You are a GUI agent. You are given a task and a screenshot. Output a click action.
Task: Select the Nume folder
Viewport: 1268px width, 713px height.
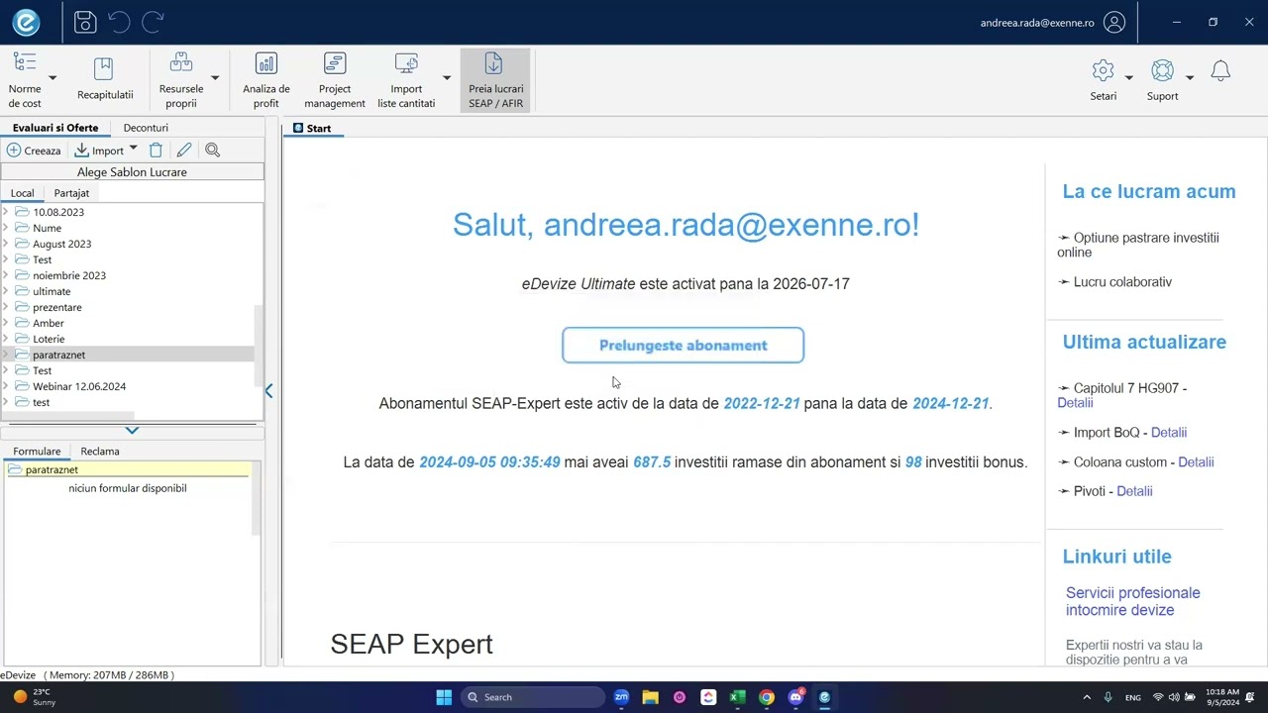coord(47,228)
